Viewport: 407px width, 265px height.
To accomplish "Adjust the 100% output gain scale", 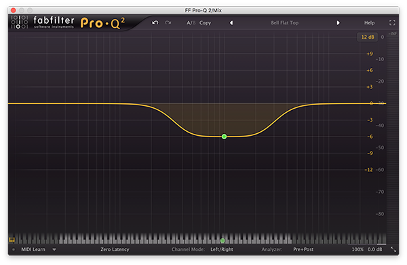I will 357,249.
